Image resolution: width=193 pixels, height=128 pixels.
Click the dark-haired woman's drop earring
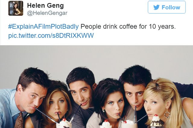(x=103, y=111)
